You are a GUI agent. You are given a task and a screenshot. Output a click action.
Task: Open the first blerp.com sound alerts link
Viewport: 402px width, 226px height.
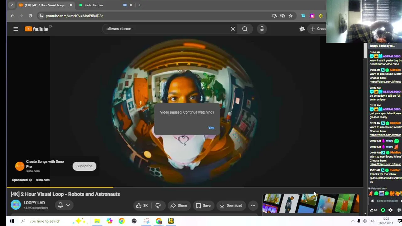tap(385, 82)
